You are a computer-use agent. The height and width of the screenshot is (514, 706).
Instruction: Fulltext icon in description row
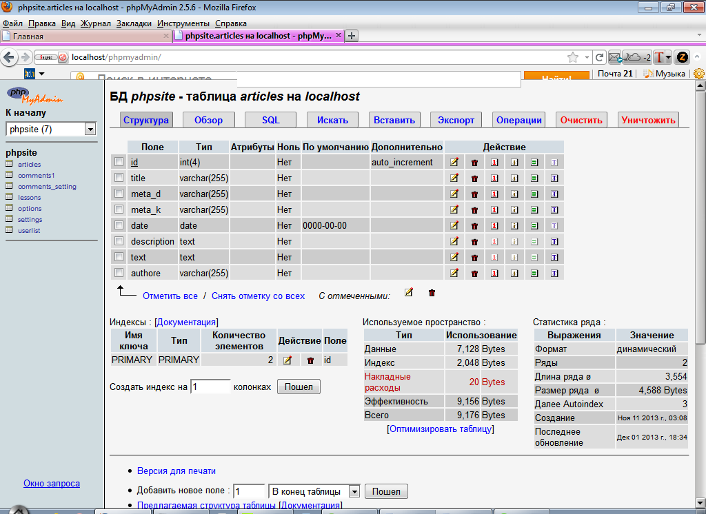coord(554,242)
